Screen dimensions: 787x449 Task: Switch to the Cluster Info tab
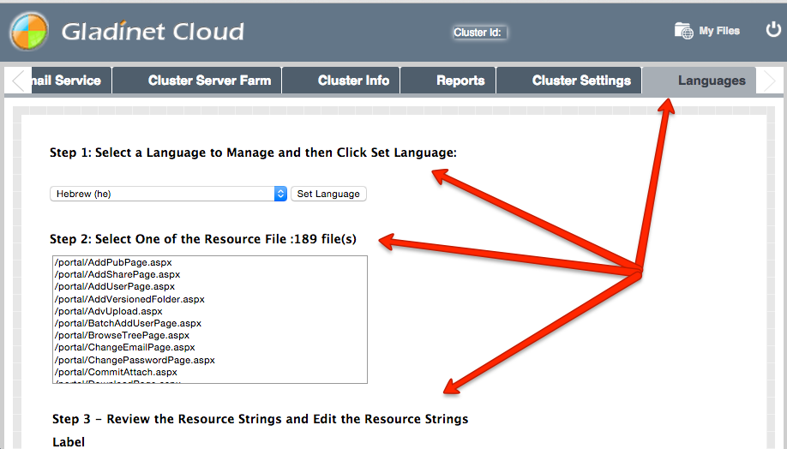tap(341, 81)
